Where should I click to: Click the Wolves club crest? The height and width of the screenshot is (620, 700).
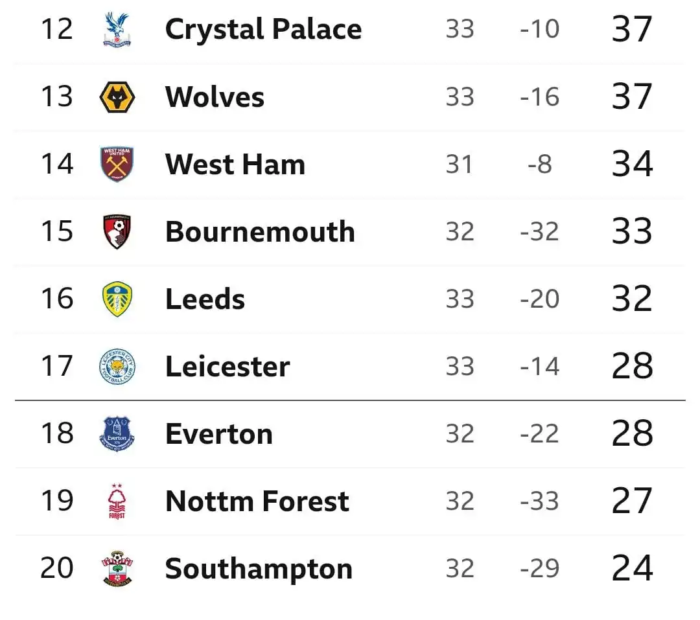point(117,97)
